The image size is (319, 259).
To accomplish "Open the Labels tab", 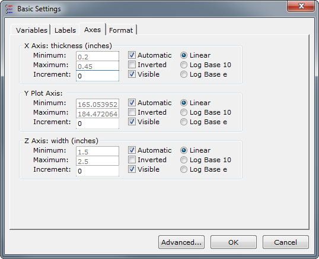I will point(65,30).
